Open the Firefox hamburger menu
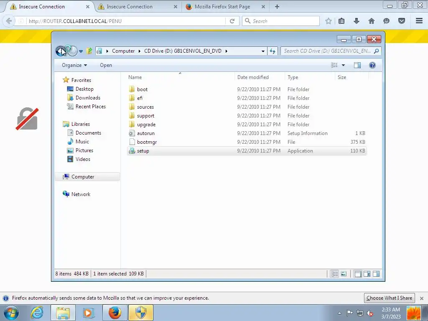The height and width of the screenshot is (321, 428). pos(419,21)
